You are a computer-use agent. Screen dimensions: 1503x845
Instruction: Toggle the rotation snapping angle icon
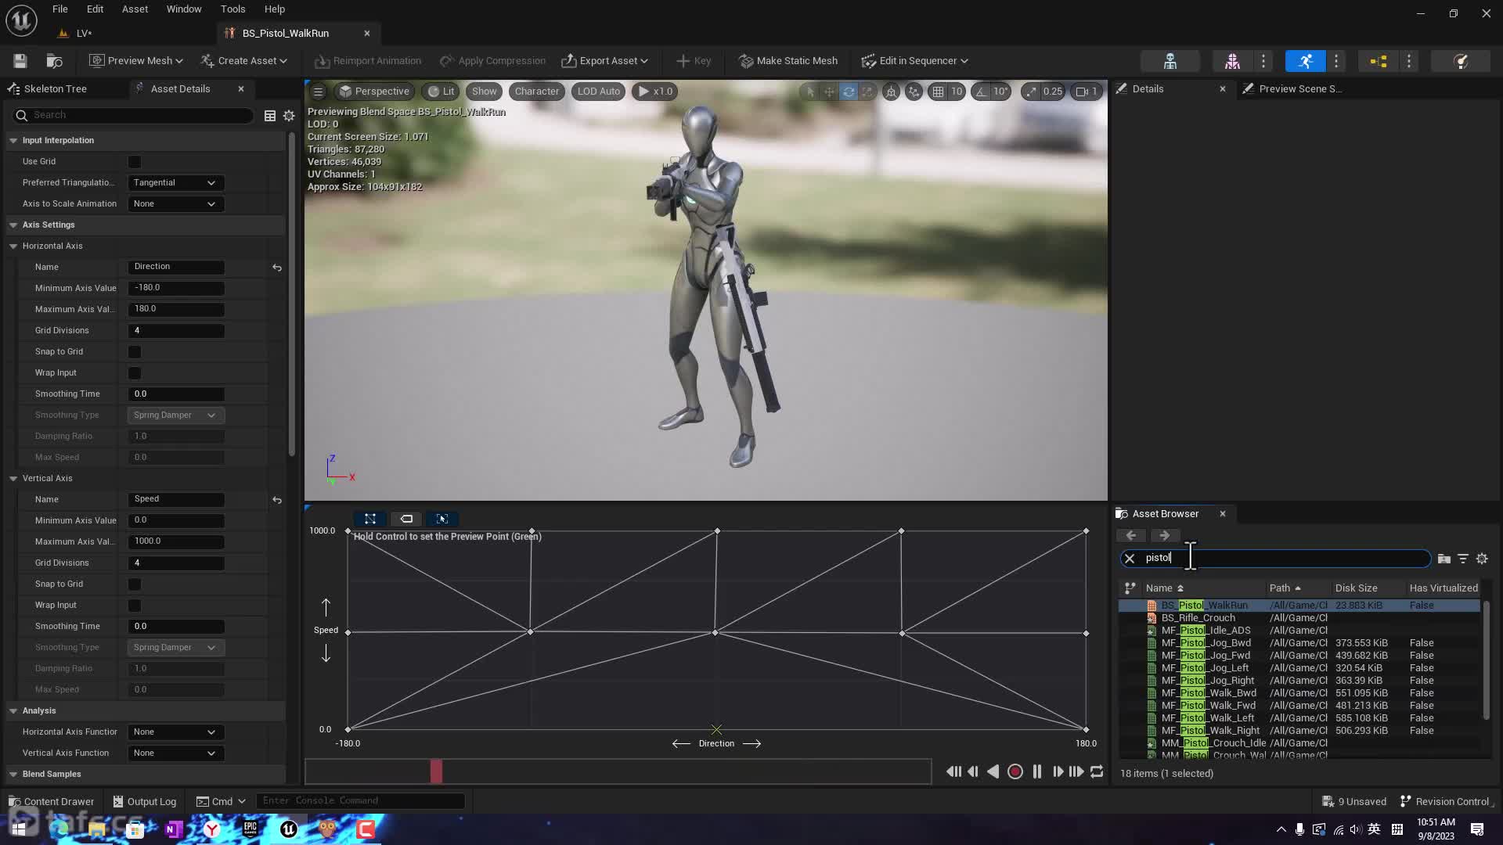[981, 92]
